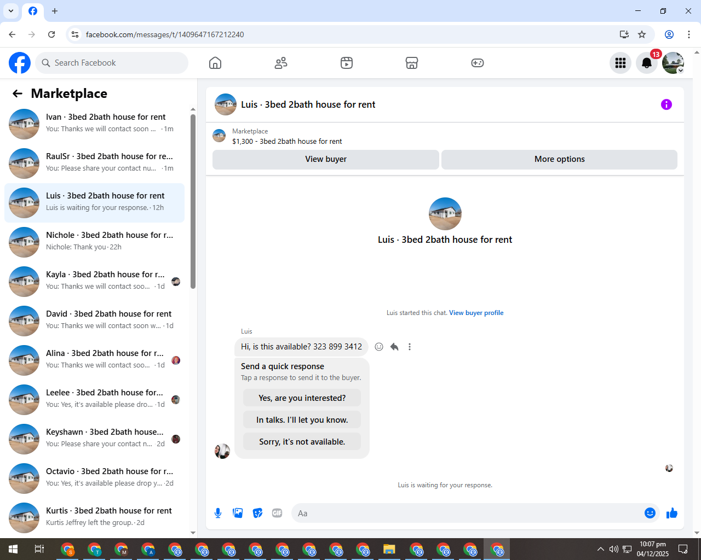Open emoji picker in message box
This screenshot has width=701, height=560.
coord(650,513)
